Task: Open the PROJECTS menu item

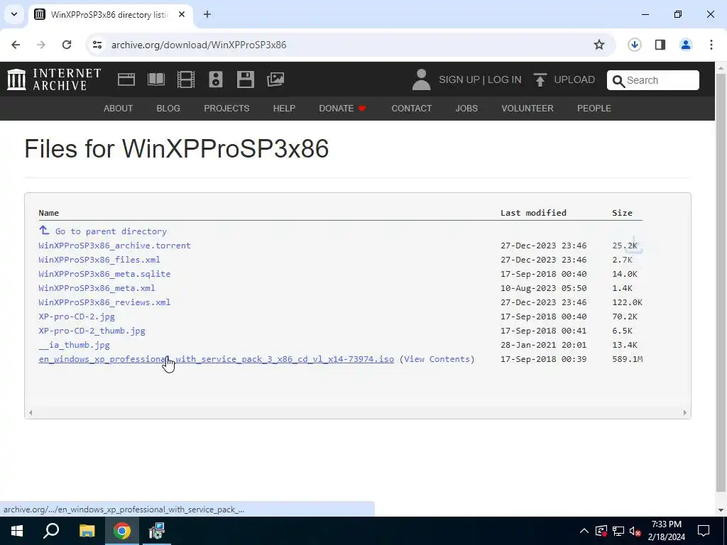Action: 226,109
